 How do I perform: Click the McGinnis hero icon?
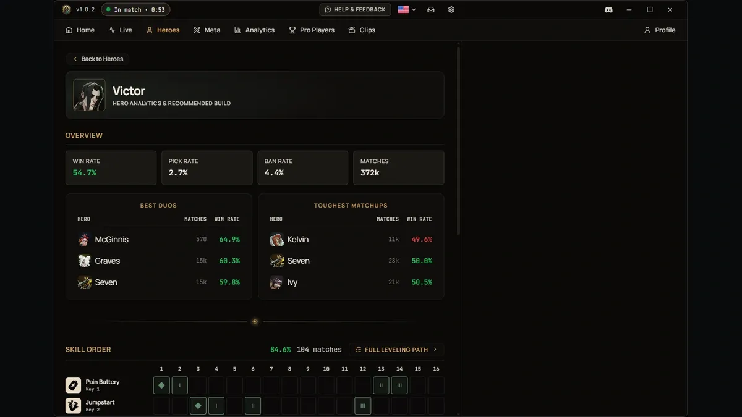click(x=85, y=240)
